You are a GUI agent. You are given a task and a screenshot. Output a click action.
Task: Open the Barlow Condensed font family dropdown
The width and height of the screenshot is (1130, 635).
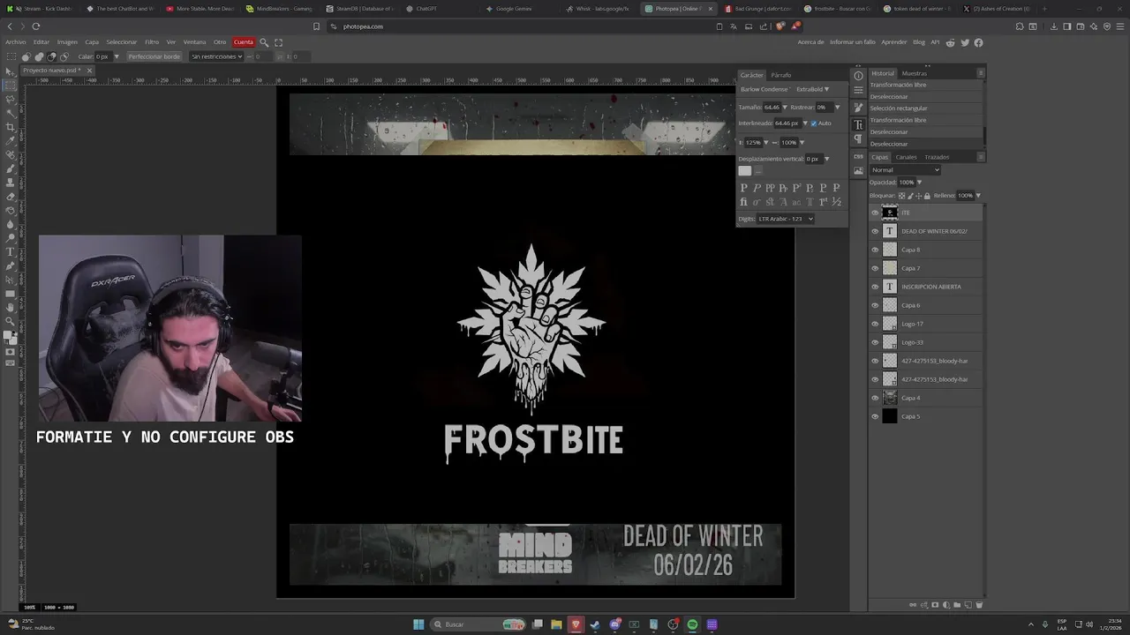click(765, 89)
